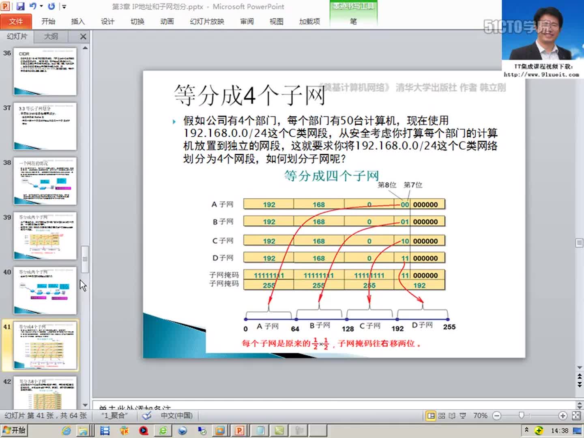Click the zoom out minus button

(x=497, y=416)
